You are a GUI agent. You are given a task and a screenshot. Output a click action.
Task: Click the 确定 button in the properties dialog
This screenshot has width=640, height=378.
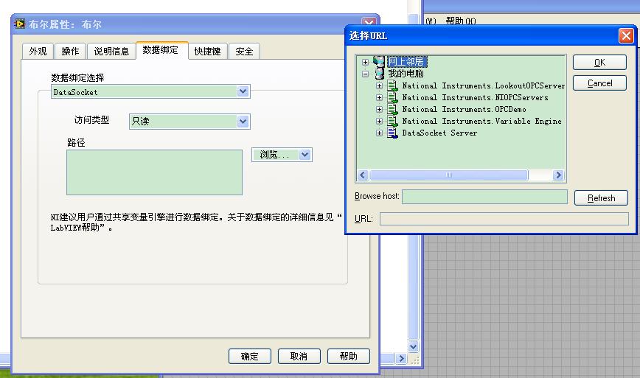pyautogui.click(x=250, y=356)
